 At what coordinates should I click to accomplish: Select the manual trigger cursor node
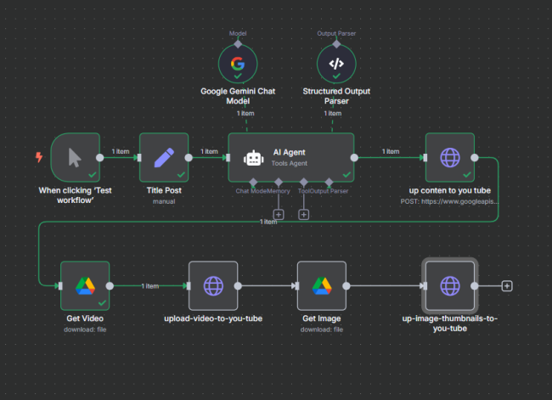pos(75,157)
